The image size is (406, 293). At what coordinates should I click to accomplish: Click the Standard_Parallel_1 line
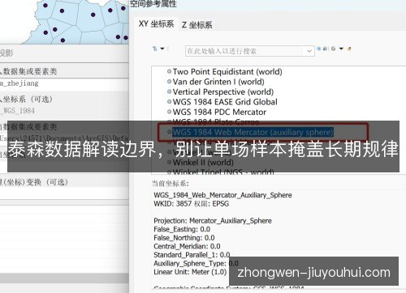(x=192, y=255)
